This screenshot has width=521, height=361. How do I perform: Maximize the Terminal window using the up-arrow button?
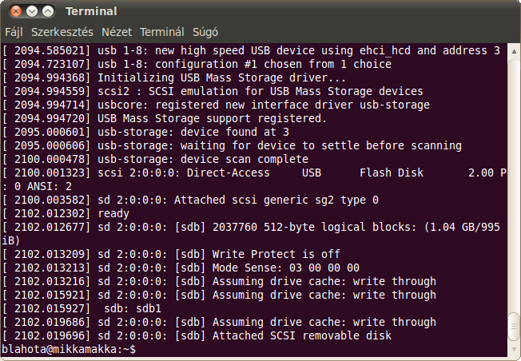tap(48, 12)
